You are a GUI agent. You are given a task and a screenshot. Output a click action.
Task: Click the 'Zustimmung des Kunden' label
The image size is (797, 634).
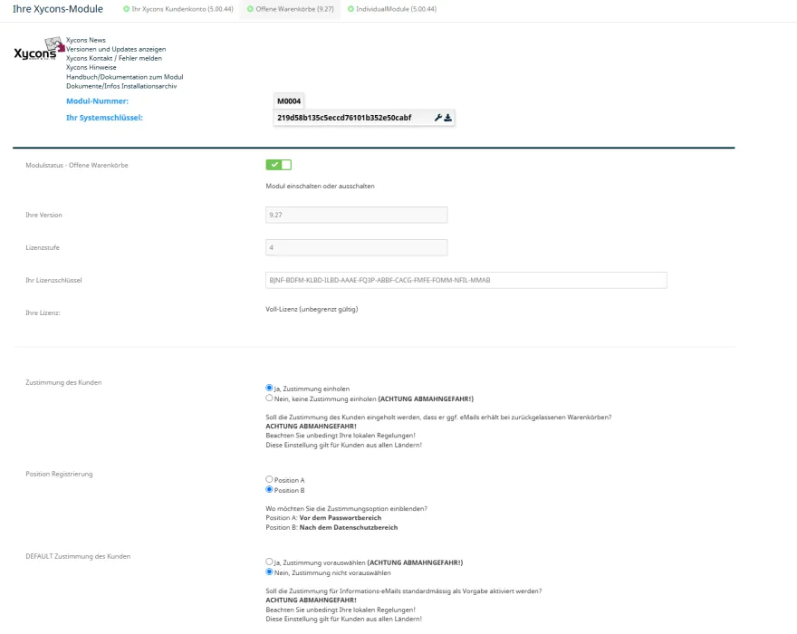pos(63,382)
